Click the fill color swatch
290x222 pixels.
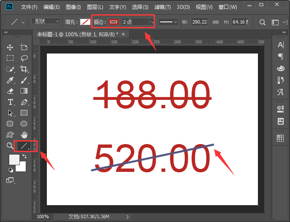[x=85, y=22]
